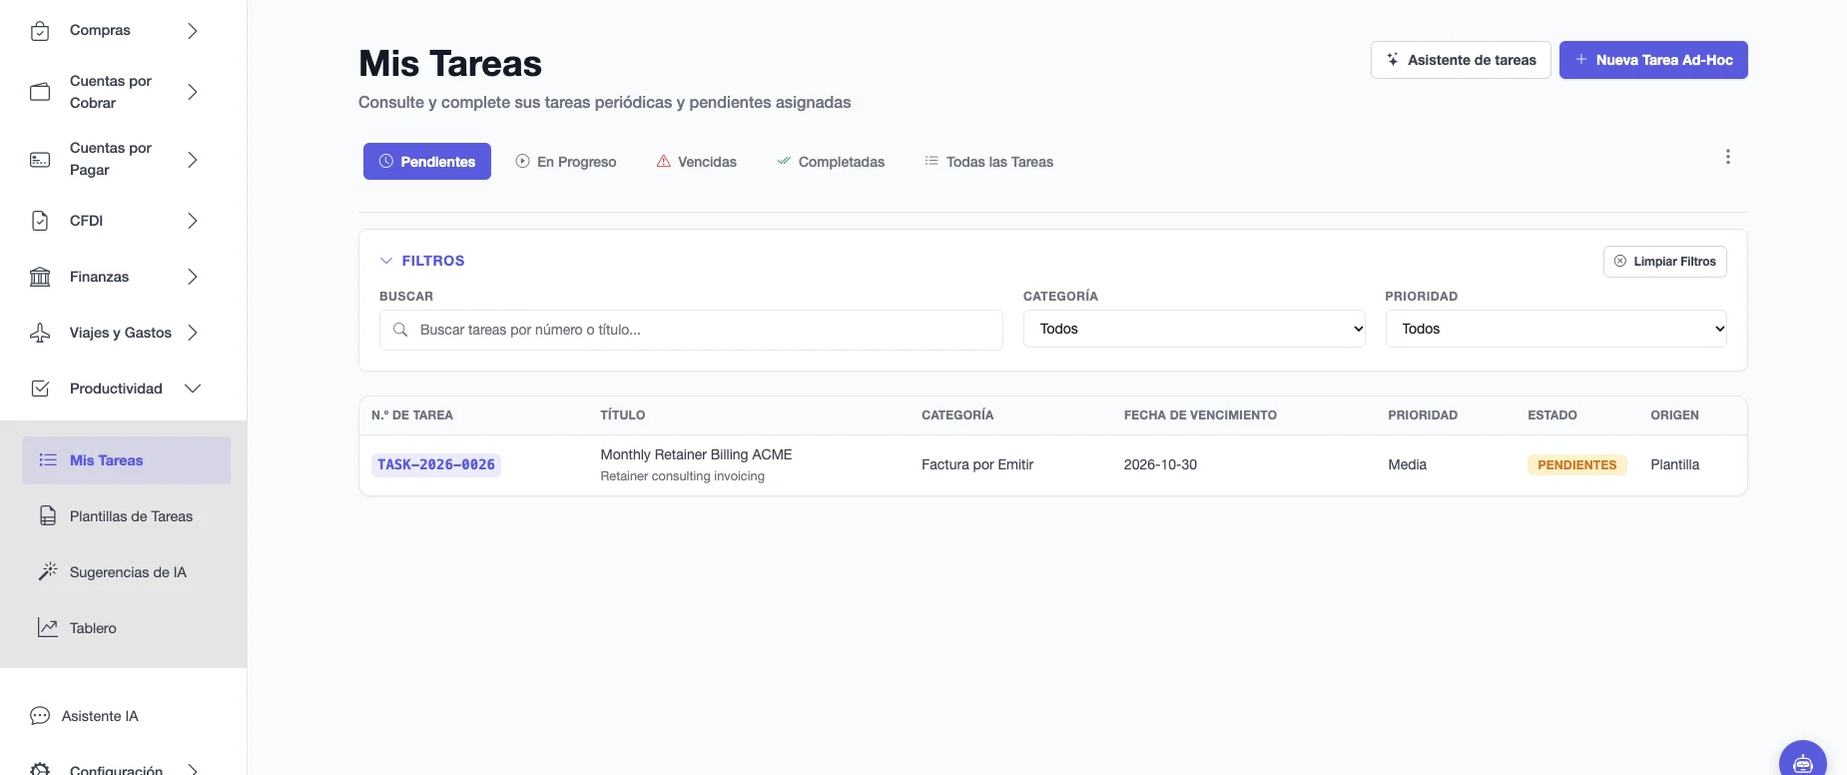Open Plantillas de Tareas in the sidebar
This screenshot has height=775, width=1847.
pyautogui.click(x=126, y=516)
